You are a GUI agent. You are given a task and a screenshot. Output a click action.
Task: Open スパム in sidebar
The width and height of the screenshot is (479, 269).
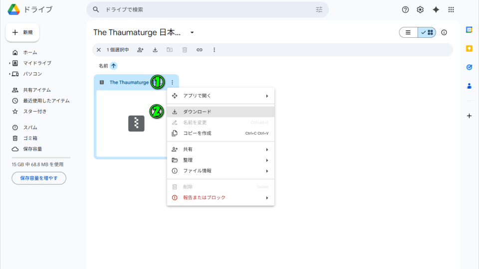[30, 128]
